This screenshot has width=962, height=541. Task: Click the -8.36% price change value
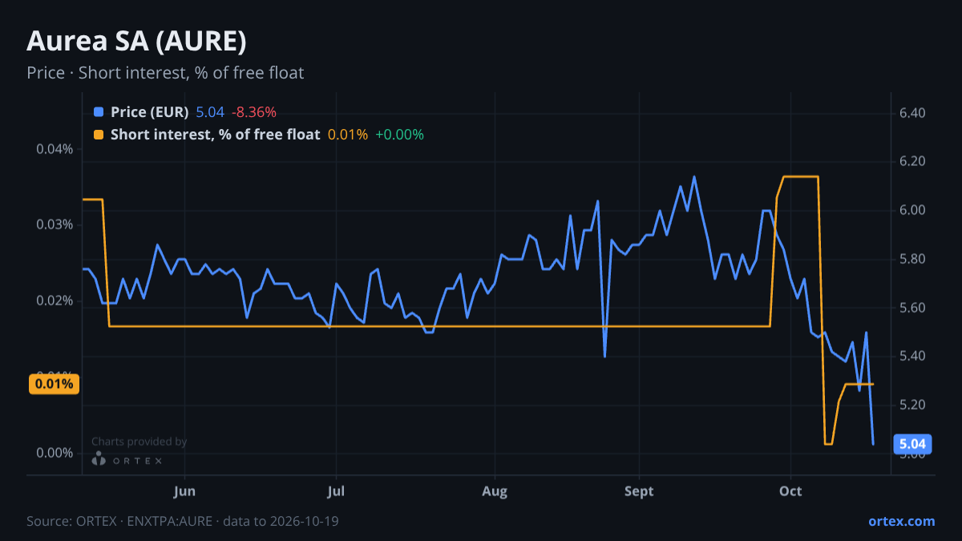click(x=254, y=112)
